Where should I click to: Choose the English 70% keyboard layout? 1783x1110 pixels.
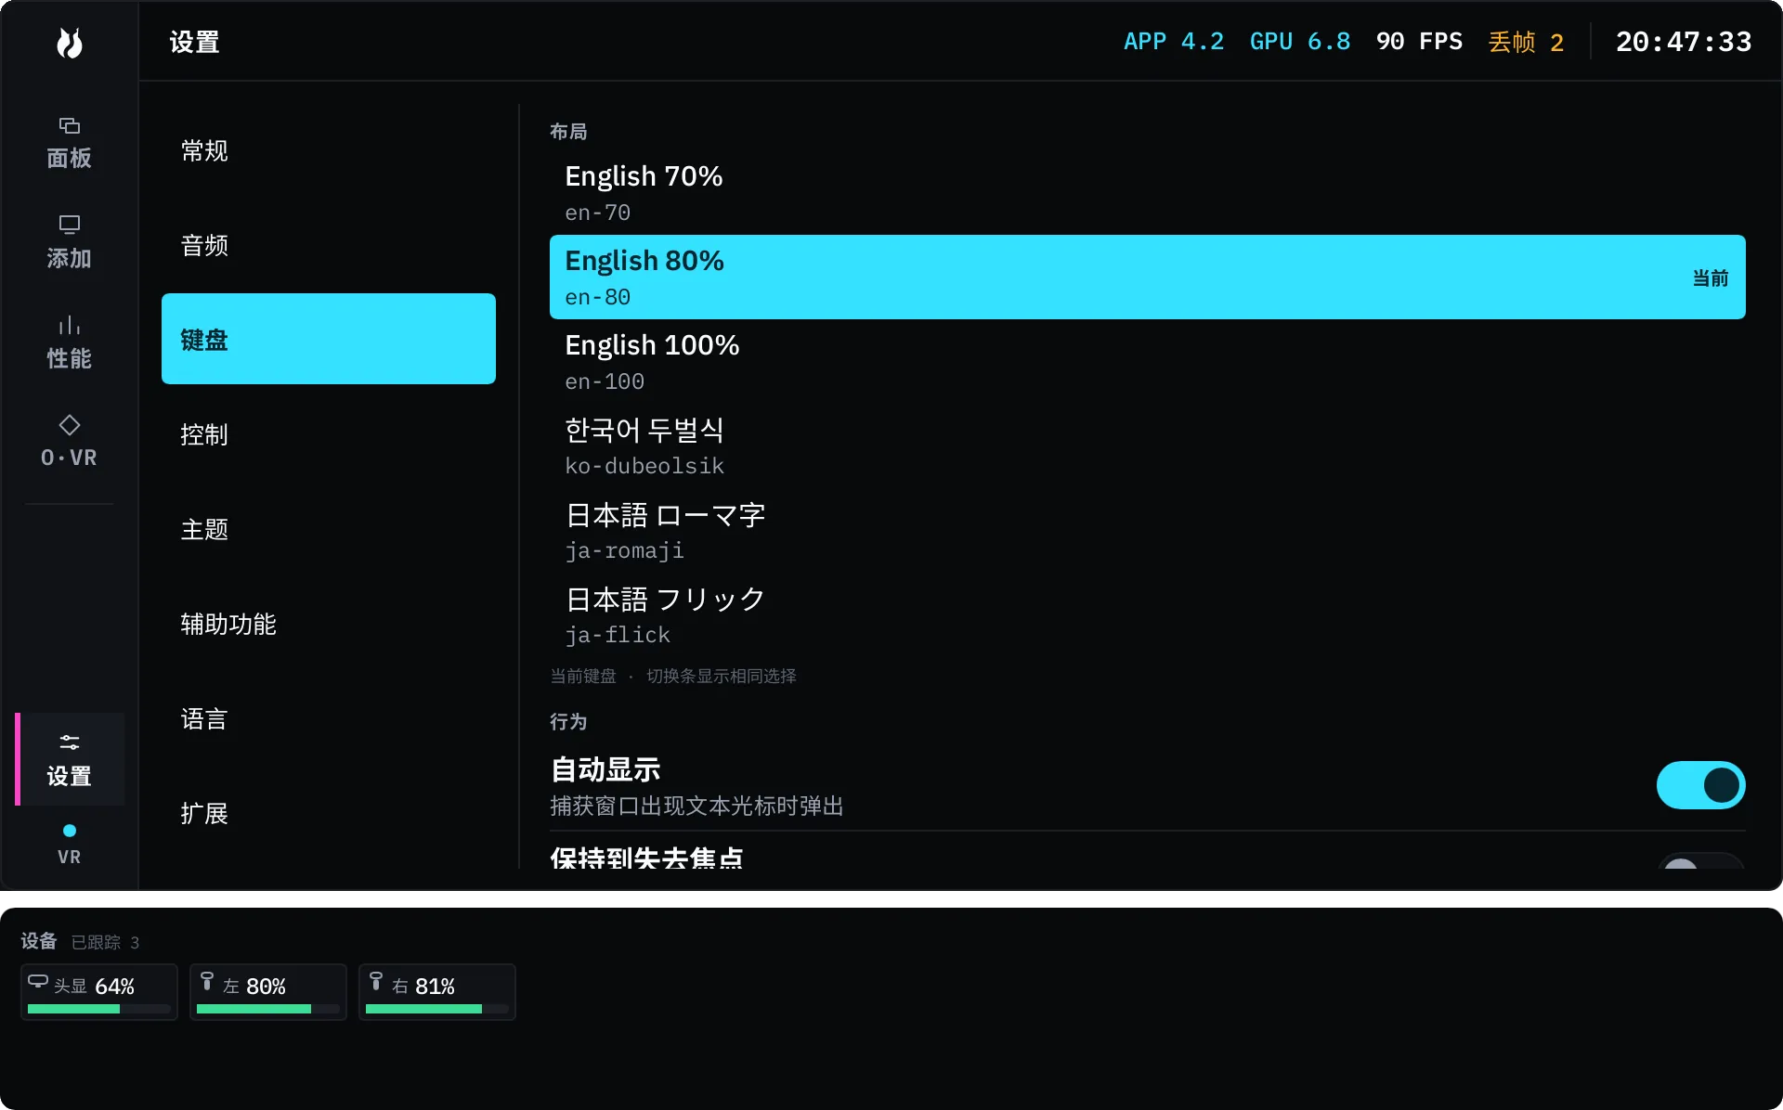point(1147,193)
